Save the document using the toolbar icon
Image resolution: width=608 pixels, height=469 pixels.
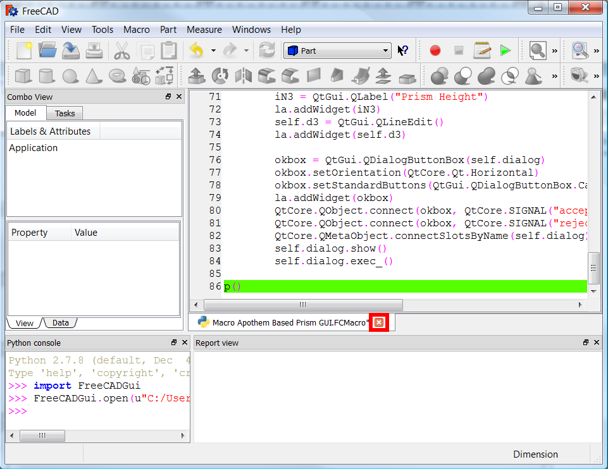tap(71, 51)
